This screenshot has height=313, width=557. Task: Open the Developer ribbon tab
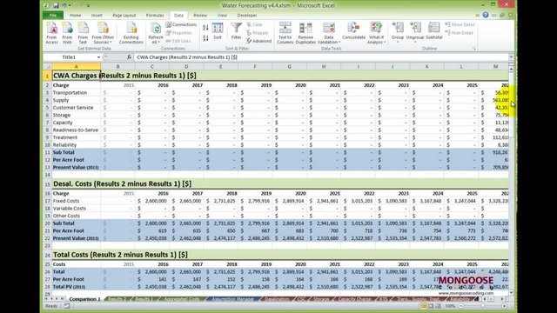[x=247, y=16]
